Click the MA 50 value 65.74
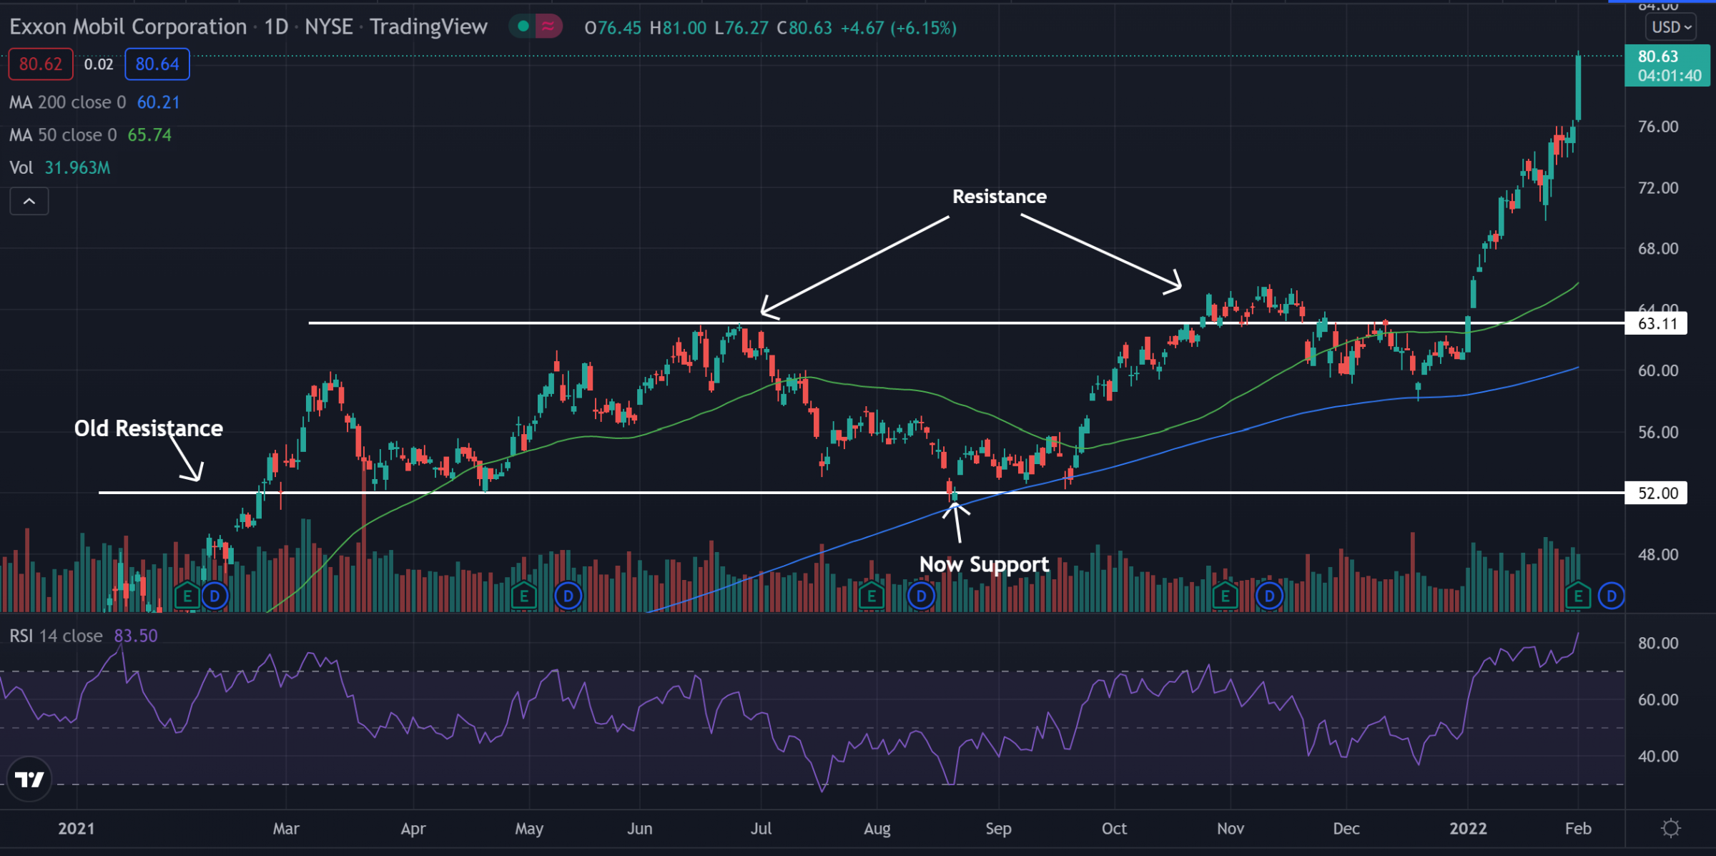This screenshot has width=1716, height=856. pos(149,135)
